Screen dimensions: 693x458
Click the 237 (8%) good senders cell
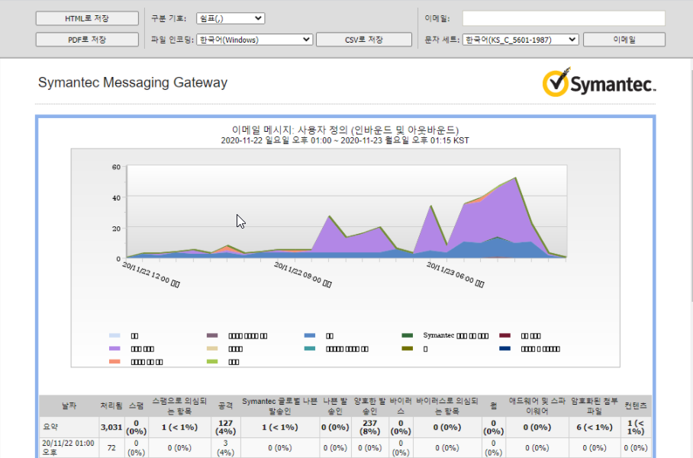tap(369, 427)
